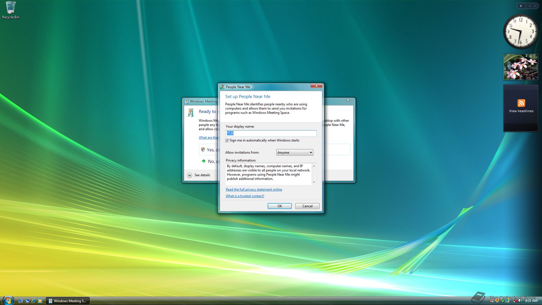Open the volume speaker tray icon
542x305 pixels.
[x=520, y=300]
